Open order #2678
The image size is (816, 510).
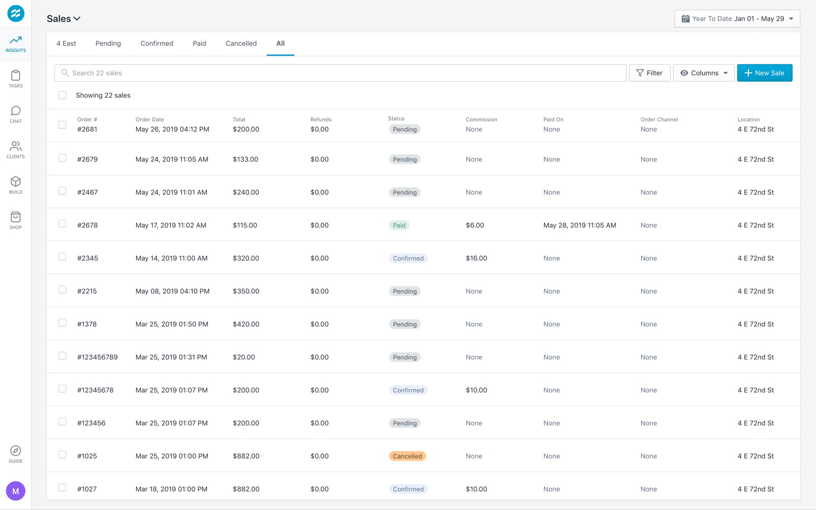coord(88,225)
